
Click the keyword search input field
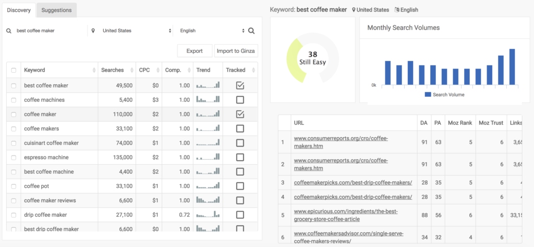(50, 31)
